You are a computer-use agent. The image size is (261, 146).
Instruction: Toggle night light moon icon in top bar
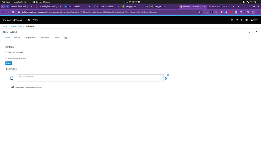coord(244,2)
